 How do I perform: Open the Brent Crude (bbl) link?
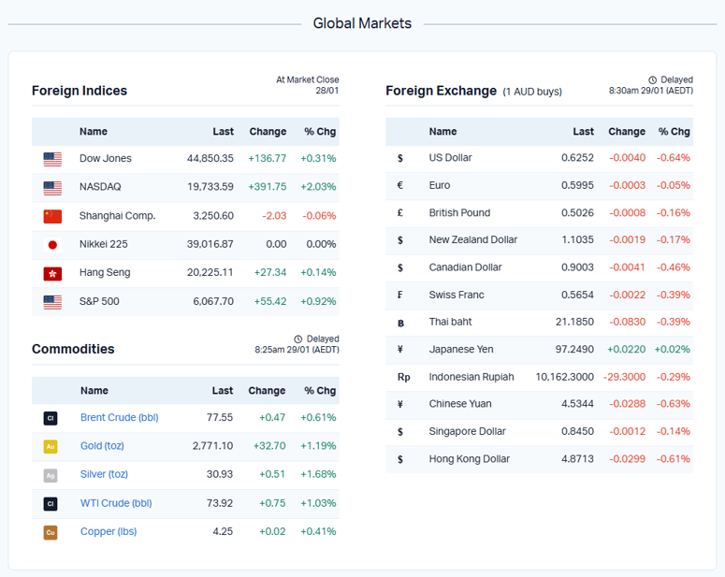click(120, 417)
